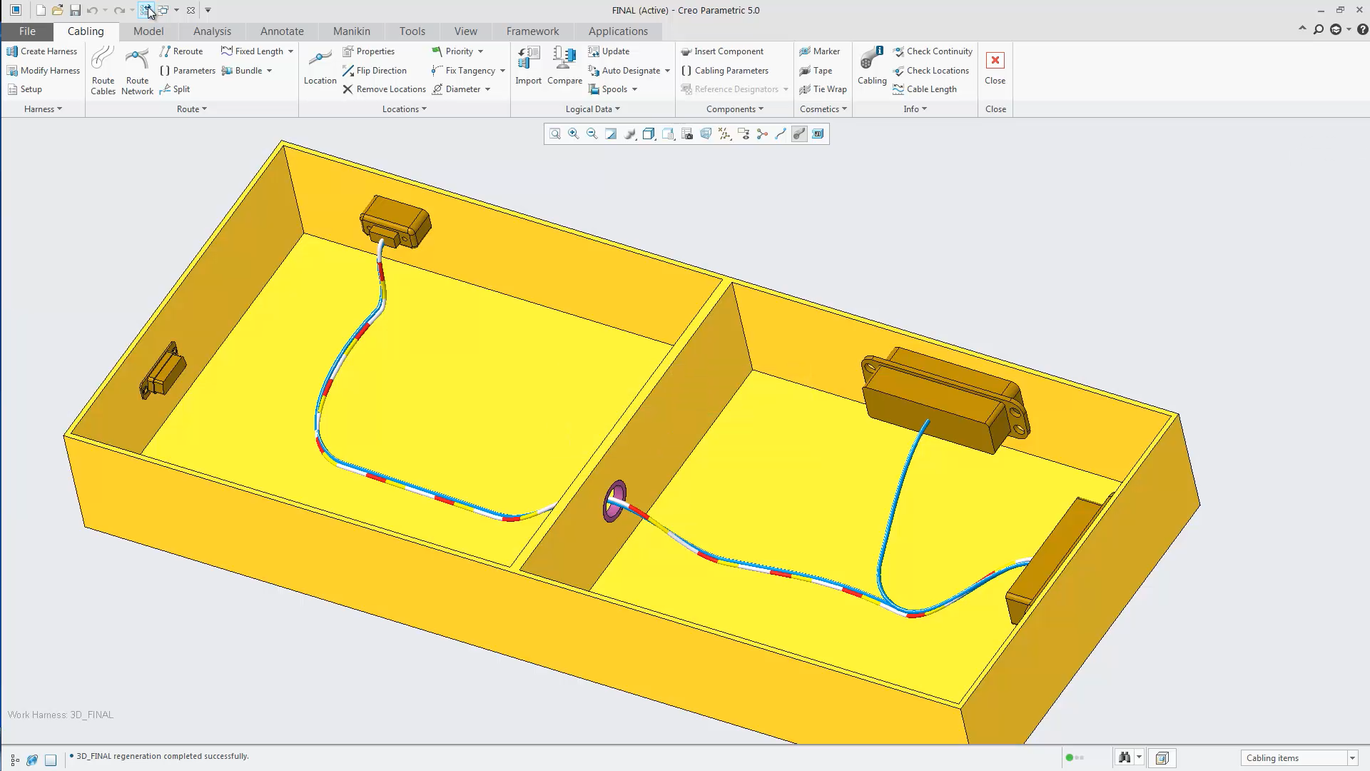Image resolution: width=1370 pixels, height=771 pixels.
Task: Click the Route Cables tool
Action: point(103,71)
